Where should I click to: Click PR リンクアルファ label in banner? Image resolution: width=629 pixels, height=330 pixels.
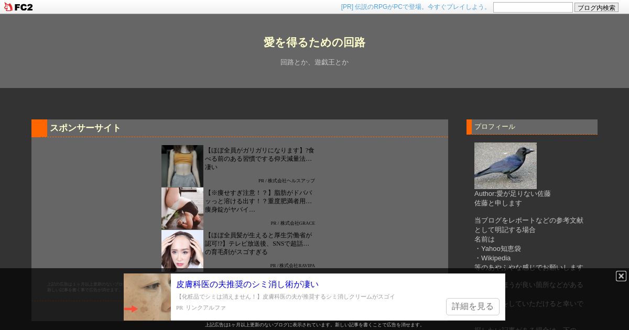click(201, 308)
